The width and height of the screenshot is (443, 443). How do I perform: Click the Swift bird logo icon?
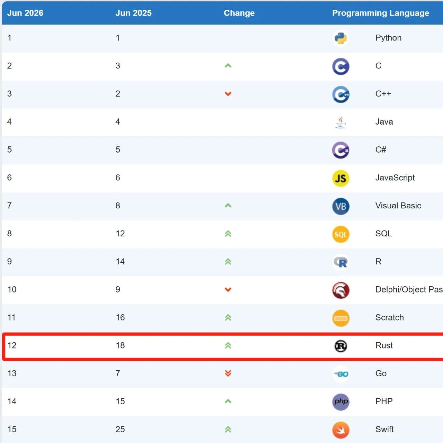(341, 430)
